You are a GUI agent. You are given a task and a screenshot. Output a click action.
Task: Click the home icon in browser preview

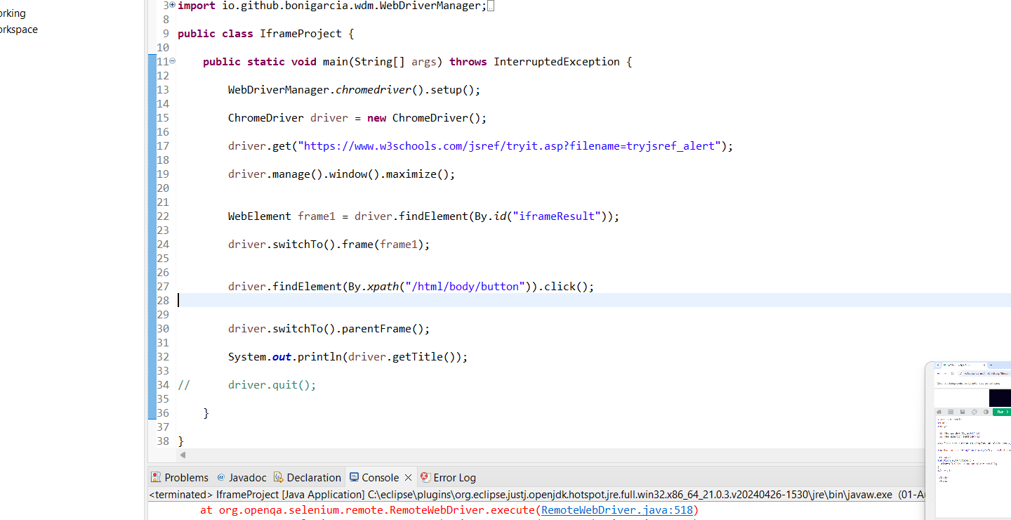[x=939, y=412]
